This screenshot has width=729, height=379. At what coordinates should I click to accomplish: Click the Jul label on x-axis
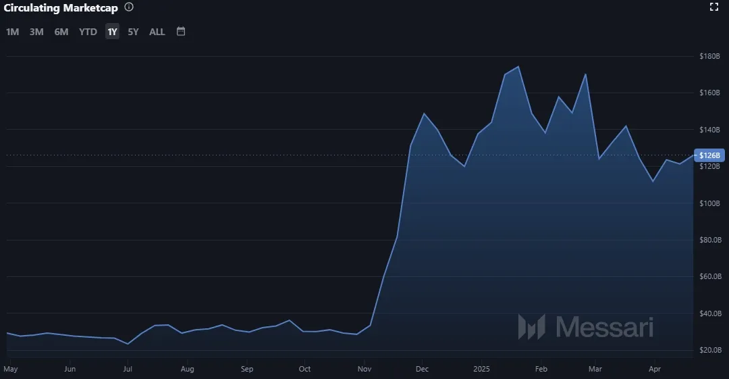pyautogui.click(x=128, y=369)
